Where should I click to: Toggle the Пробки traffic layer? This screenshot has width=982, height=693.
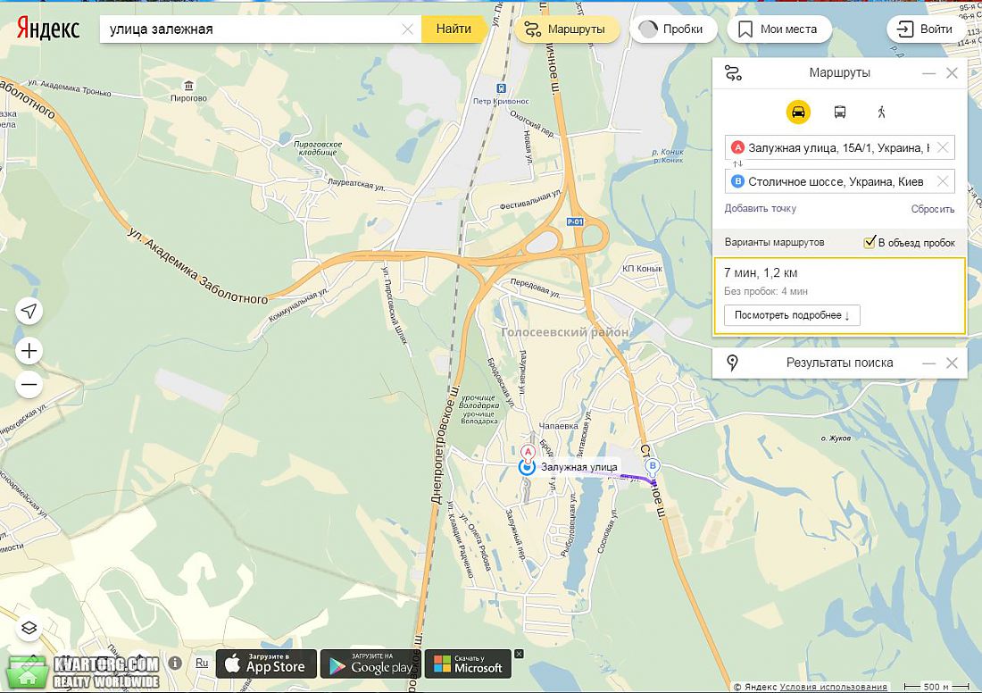coord(673,29)
